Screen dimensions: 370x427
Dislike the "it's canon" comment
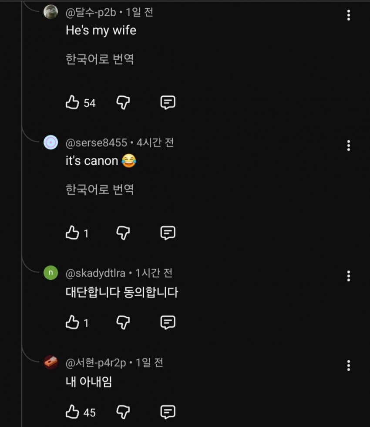point(123,233)
